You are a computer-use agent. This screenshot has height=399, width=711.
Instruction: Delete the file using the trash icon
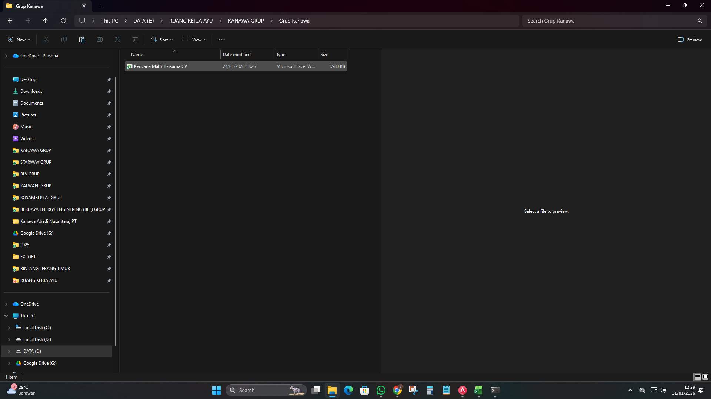[x=135, y=40]
